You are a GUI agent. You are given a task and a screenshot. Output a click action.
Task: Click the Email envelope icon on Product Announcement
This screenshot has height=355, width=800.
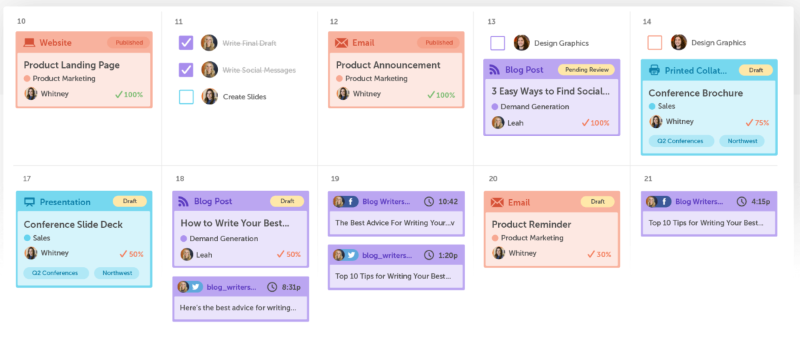341,43
